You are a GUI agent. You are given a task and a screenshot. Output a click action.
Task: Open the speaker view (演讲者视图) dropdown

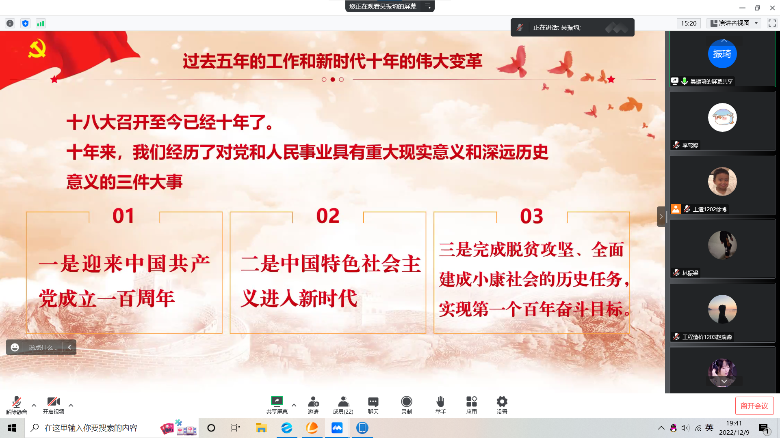tap(734, 24)
